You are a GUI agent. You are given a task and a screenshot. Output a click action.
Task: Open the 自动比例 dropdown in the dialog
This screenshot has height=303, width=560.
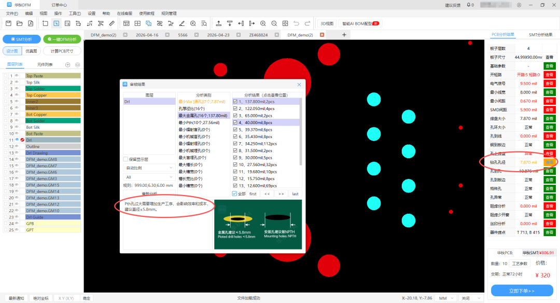click(149, 168)
